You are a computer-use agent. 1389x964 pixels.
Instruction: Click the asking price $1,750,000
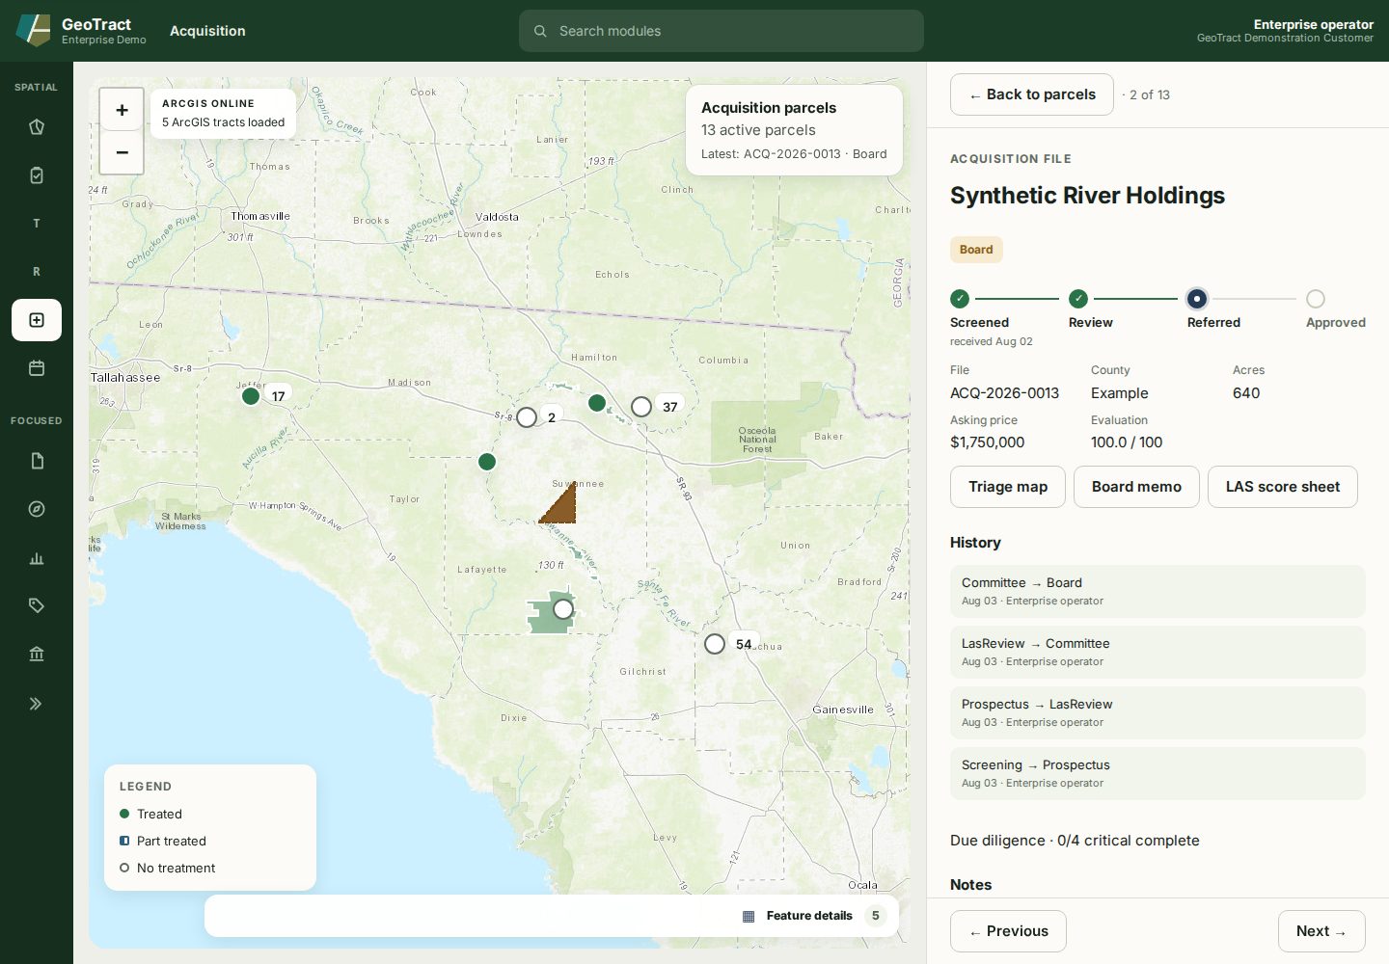987,442
